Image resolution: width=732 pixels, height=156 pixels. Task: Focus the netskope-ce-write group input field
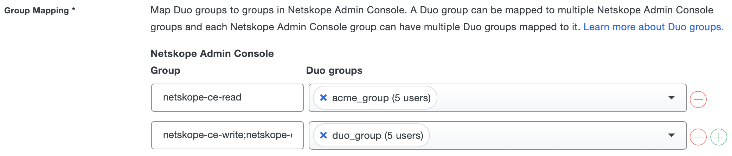click(227, 135)
